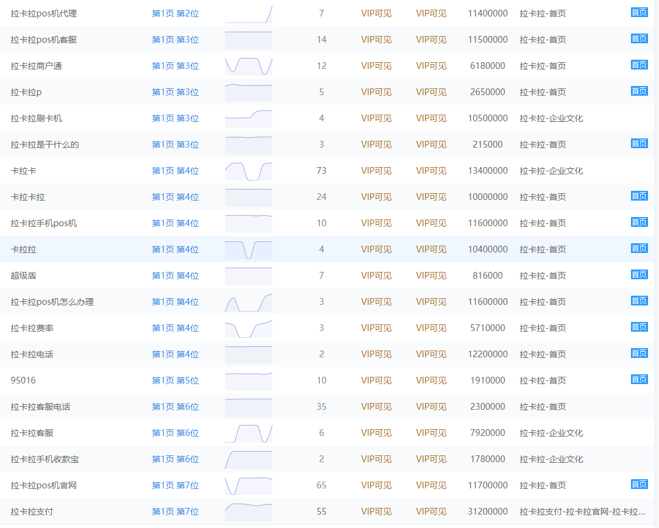Screen dimensions: 659x528
Task: Click 首页 badge in 卡拉拉 row
Action: pos(639,248)
